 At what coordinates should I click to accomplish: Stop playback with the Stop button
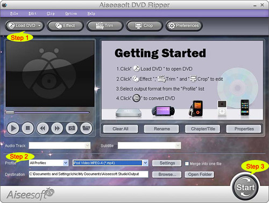[x=27, y=128]
